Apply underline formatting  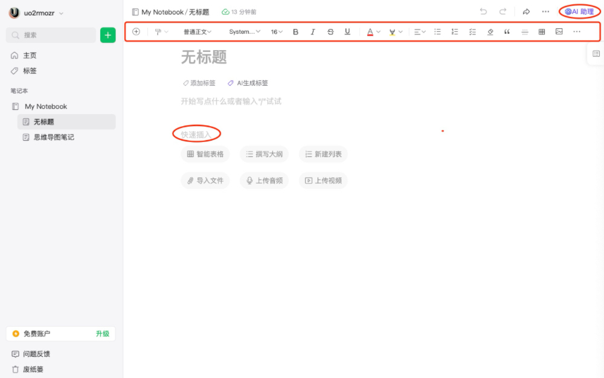point(347,31)
